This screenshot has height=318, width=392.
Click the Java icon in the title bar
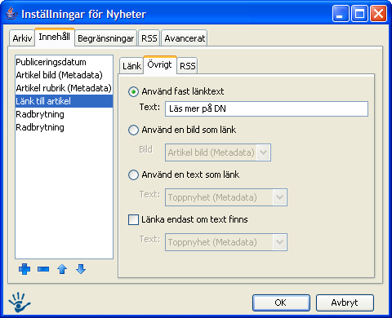click(x=11, y=14)
